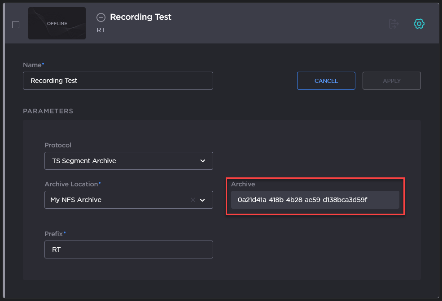Open the output settings gear icon
Viewport: 442px width, 301px height.
419,24
